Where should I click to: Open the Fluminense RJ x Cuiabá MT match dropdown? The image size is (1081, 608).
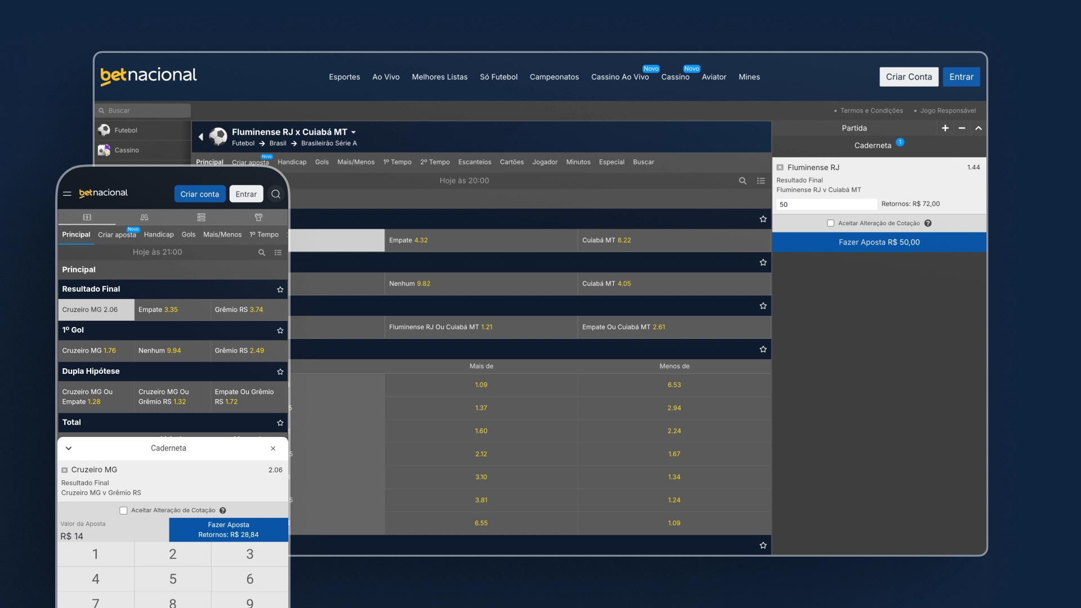click(354, 132)
